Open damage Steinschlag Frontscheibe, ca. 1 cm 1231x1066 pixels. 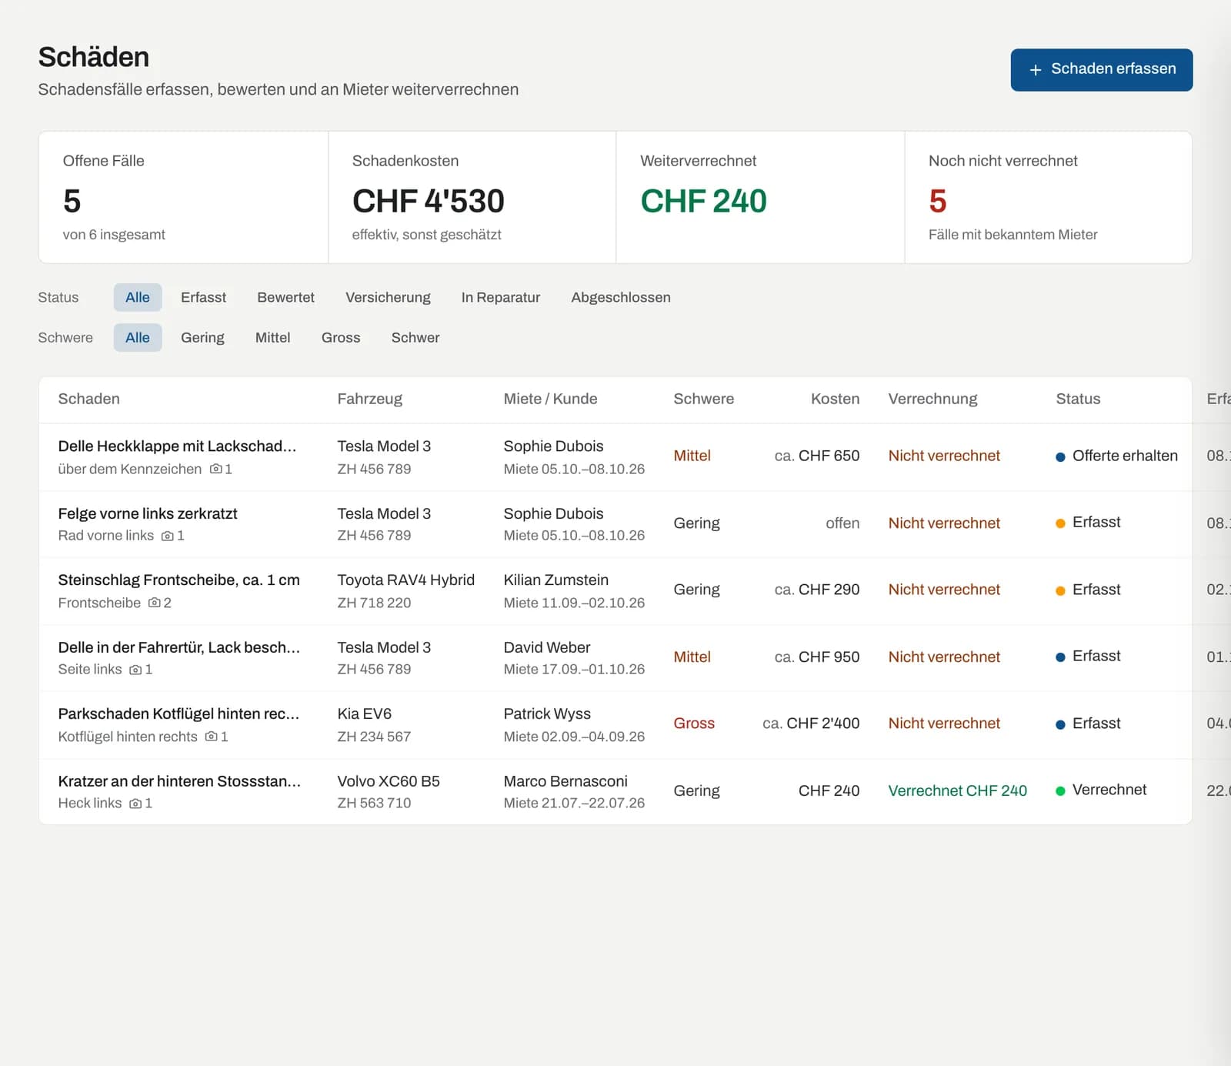pyautogui.click(x=179, y=580)
